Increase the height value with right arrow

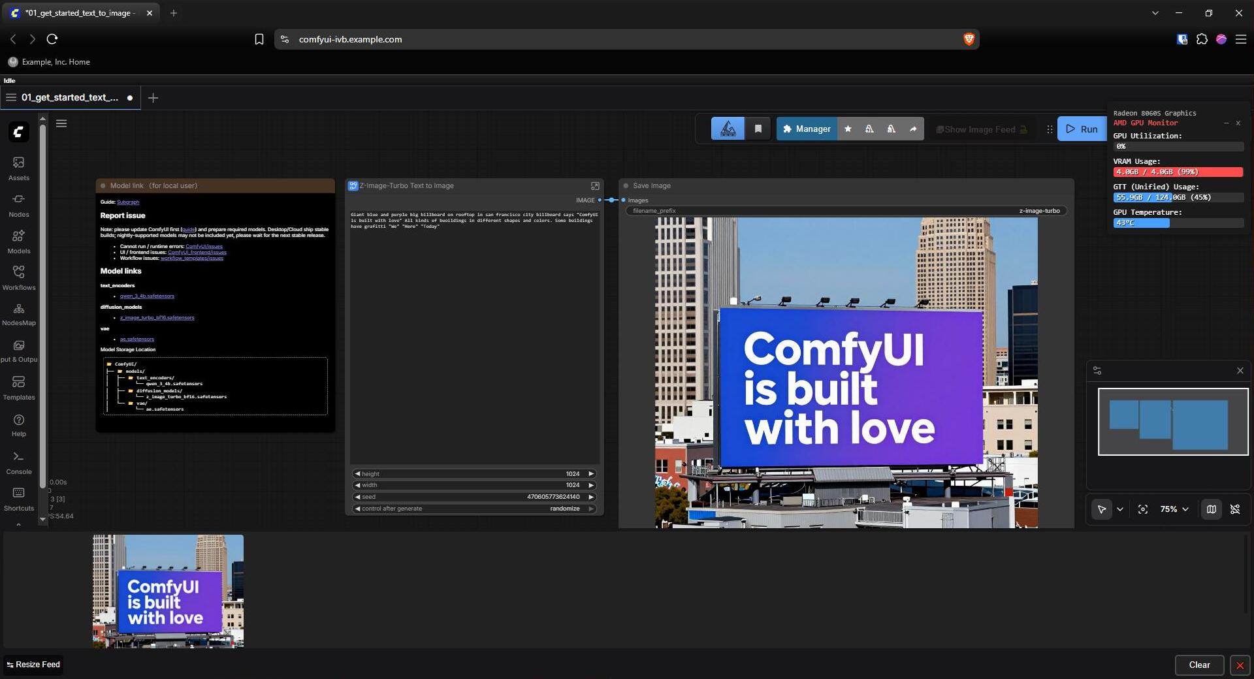coord(591,474)
